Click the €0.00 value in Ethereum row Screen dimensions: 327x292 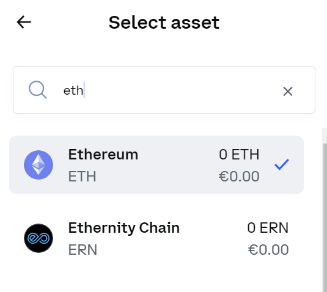pos(239,177)
